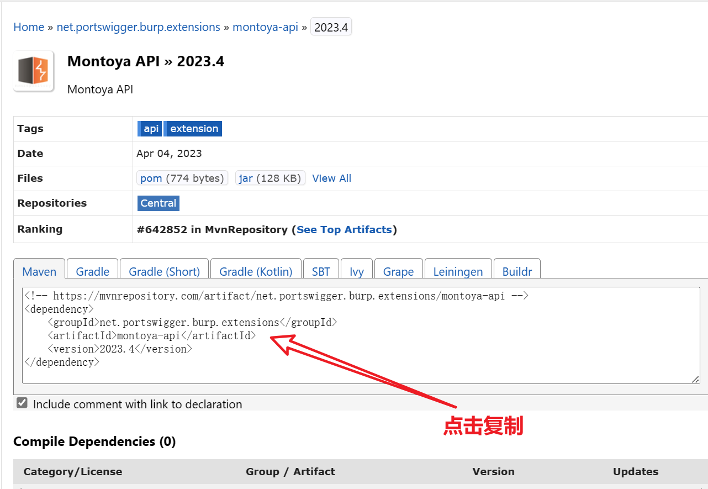Click the Montoya API description under heading
708x489 pixels.
coord(100,90)
